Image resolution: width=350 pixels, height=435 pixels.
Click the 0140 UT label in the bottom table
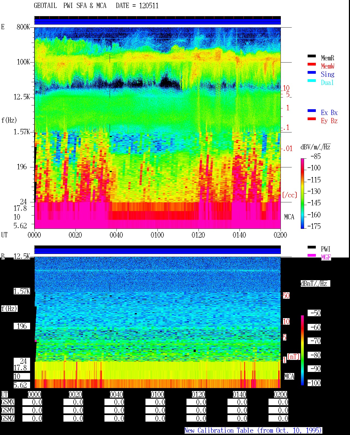(240, 394)
